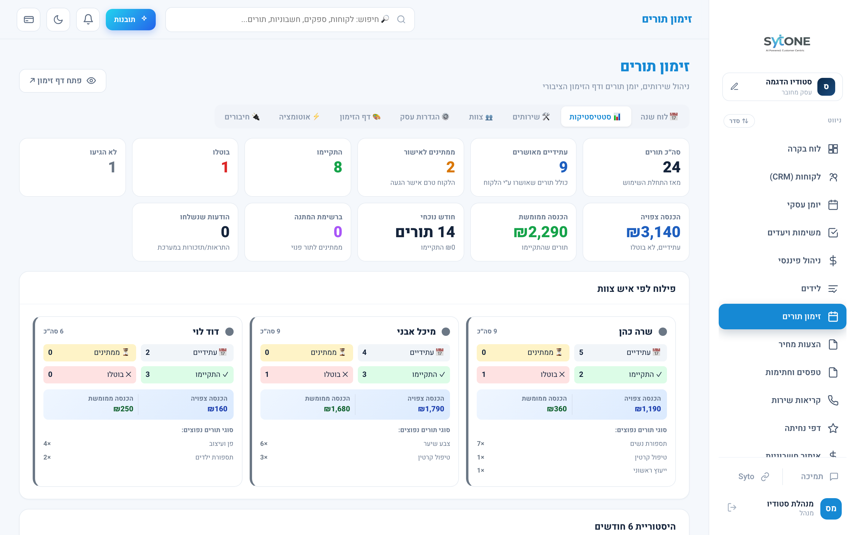Open יומן עסקי calendar in sidebar

point(782,204)
